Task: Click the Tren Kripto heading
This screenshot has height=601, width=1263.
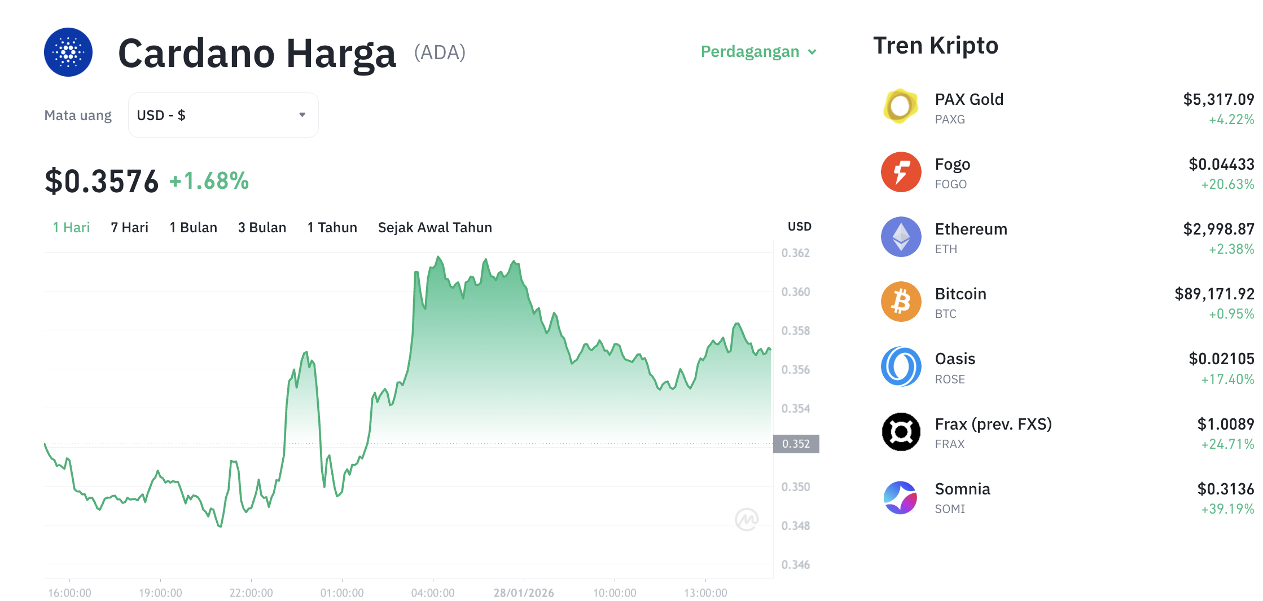Action: point(936,45)
